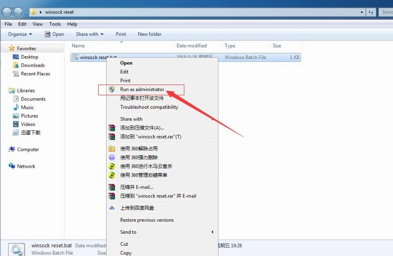
Task: Open the Share with toolbar dropdown
Action: 89,34
